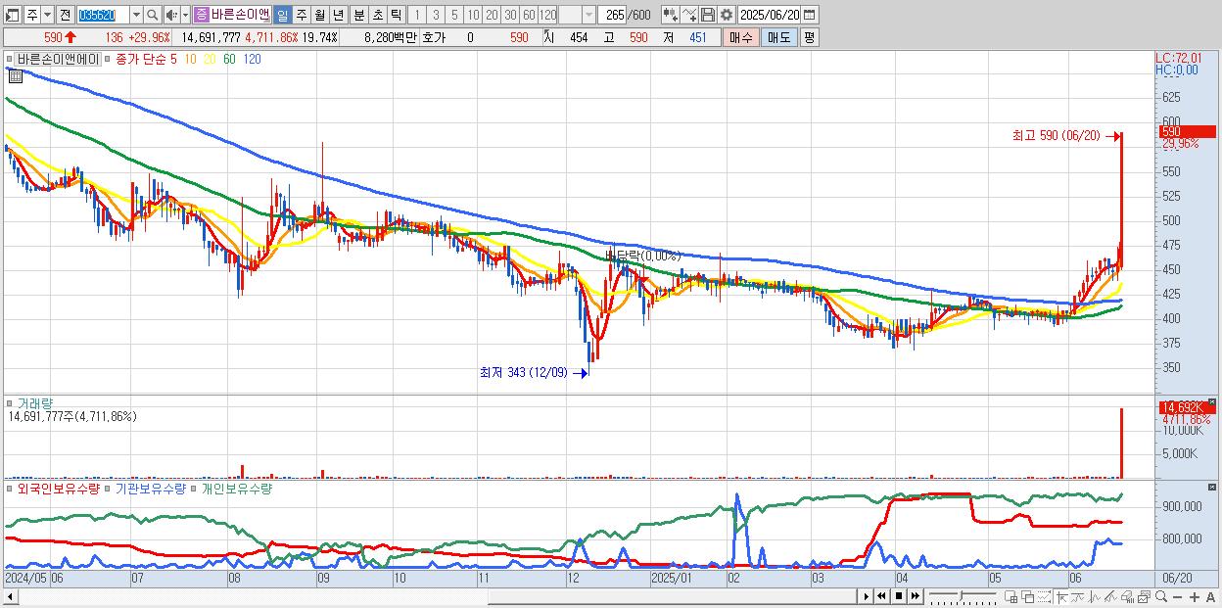Click the 매수 buy button
Image resolution: width=1222 pixels, height=608 pixels.
pos(741,37)
